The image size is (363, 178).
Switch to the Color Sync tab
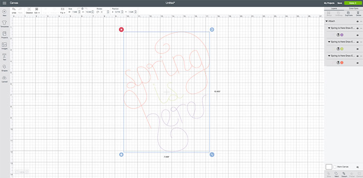353,8
